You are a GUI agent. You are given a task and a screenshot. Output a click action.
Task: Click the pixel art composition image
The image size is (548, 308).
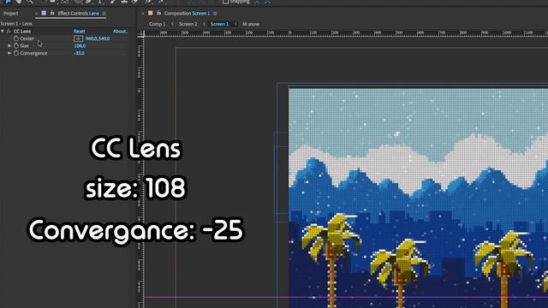pyautogui.click(x=419, y=198)
